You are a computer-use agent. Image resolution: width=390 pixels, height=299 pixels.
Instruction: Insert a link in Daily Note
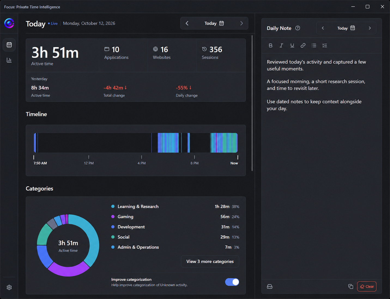[x=303, y=45]
